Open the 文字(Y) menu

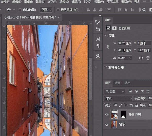pyautogui.click(x=52, y=2)
